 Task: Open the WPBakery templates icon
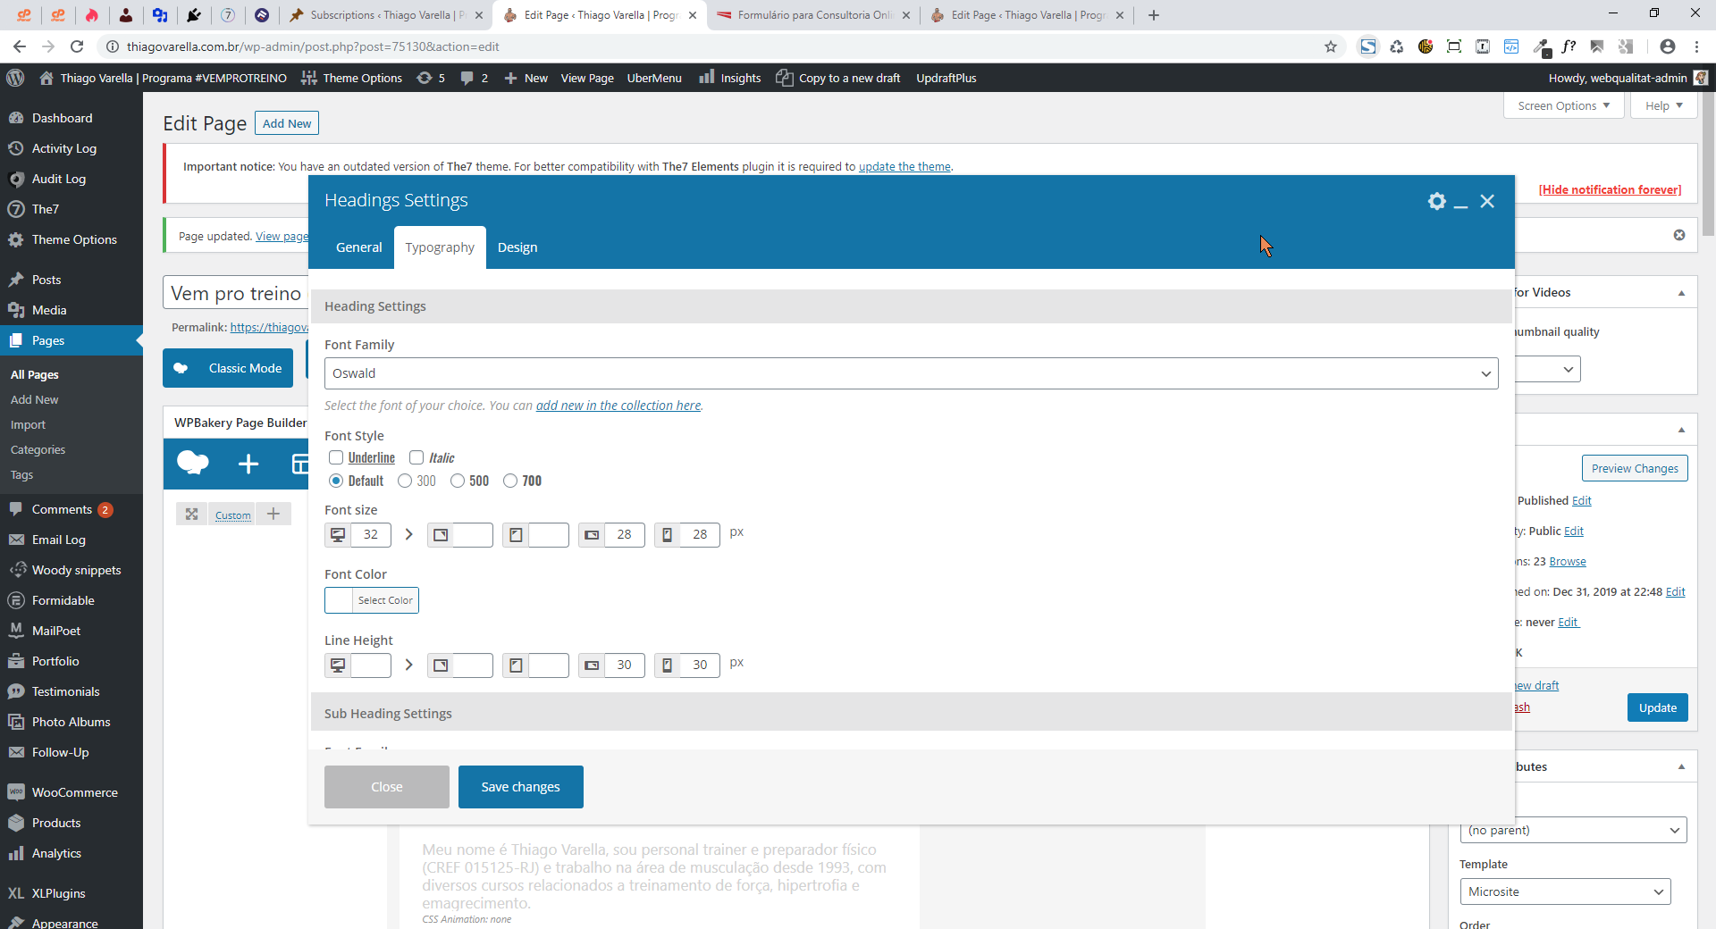click(x=300, y=464)
